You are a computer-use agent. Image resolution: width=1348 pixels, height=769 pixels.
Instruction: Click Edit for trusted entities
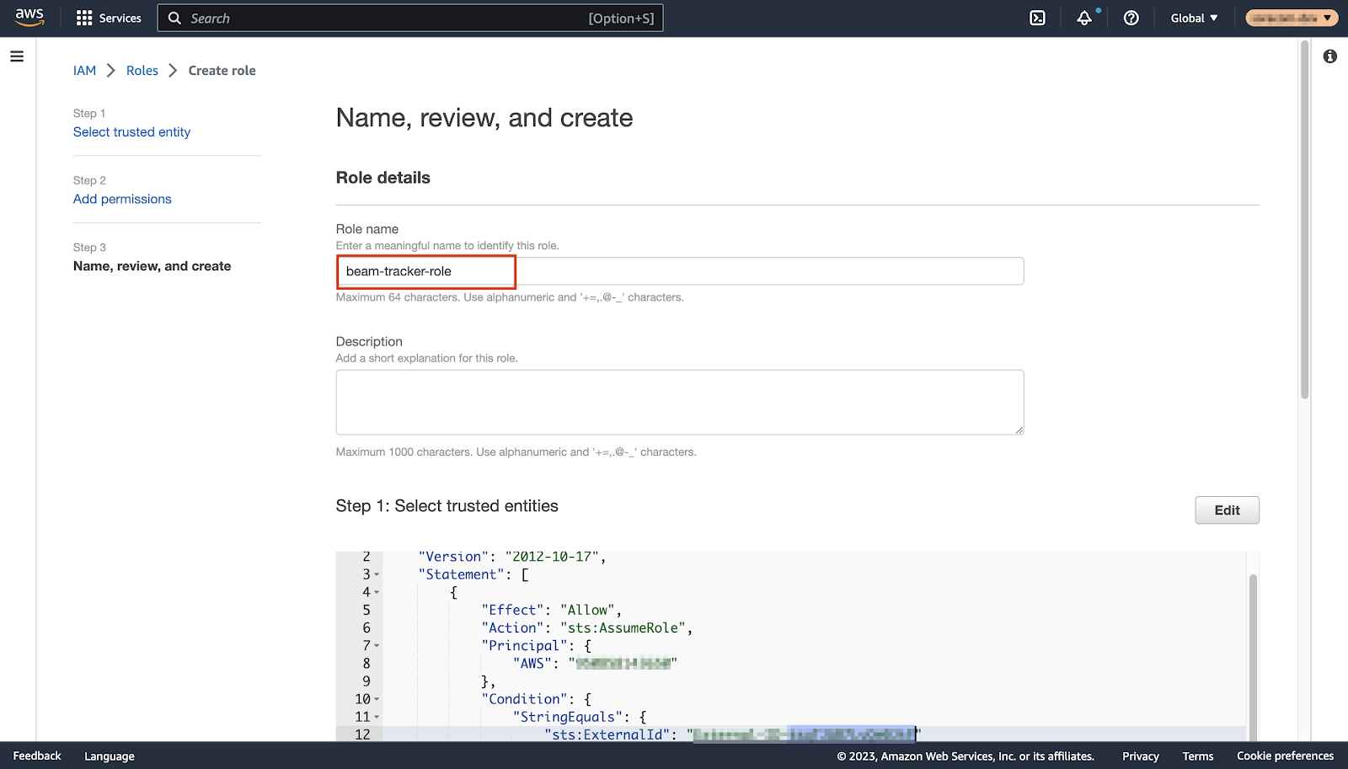(x=1227, y=510)
